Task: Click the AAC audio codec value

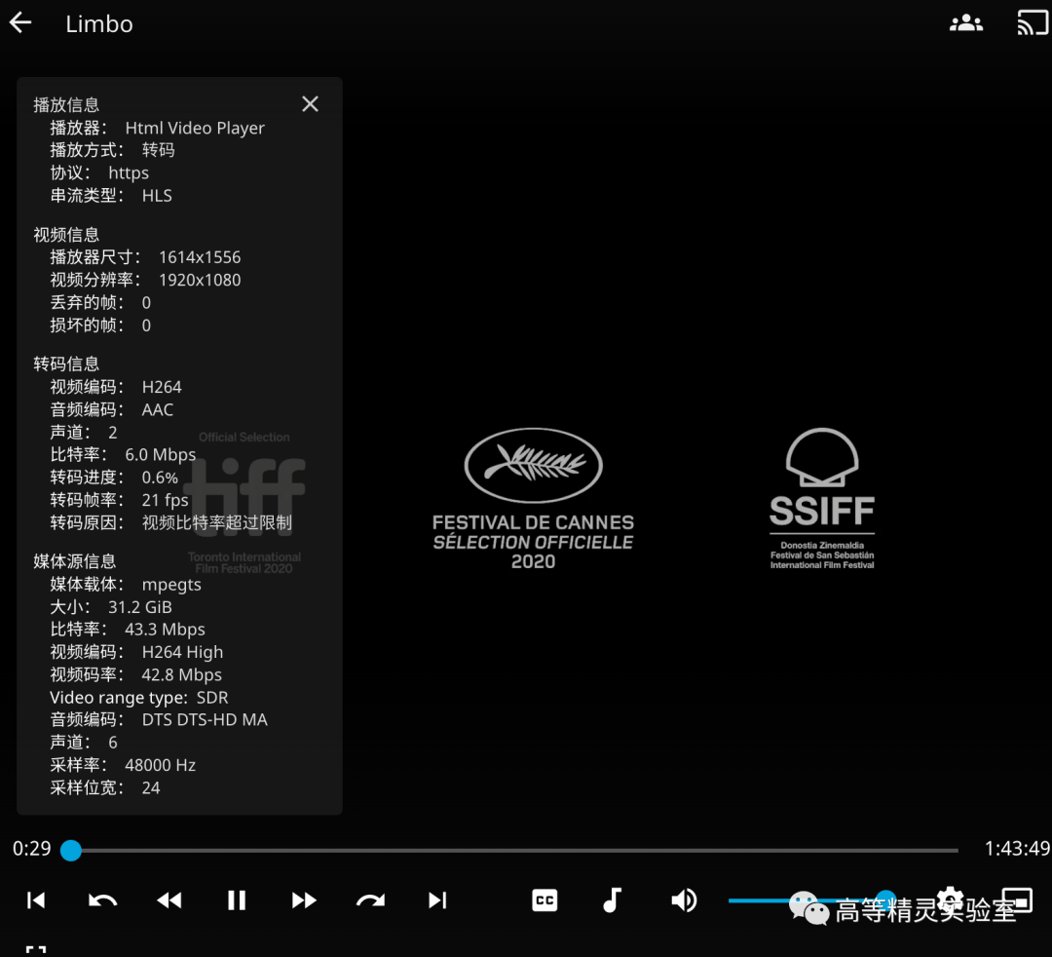Action: coord(158,409)
